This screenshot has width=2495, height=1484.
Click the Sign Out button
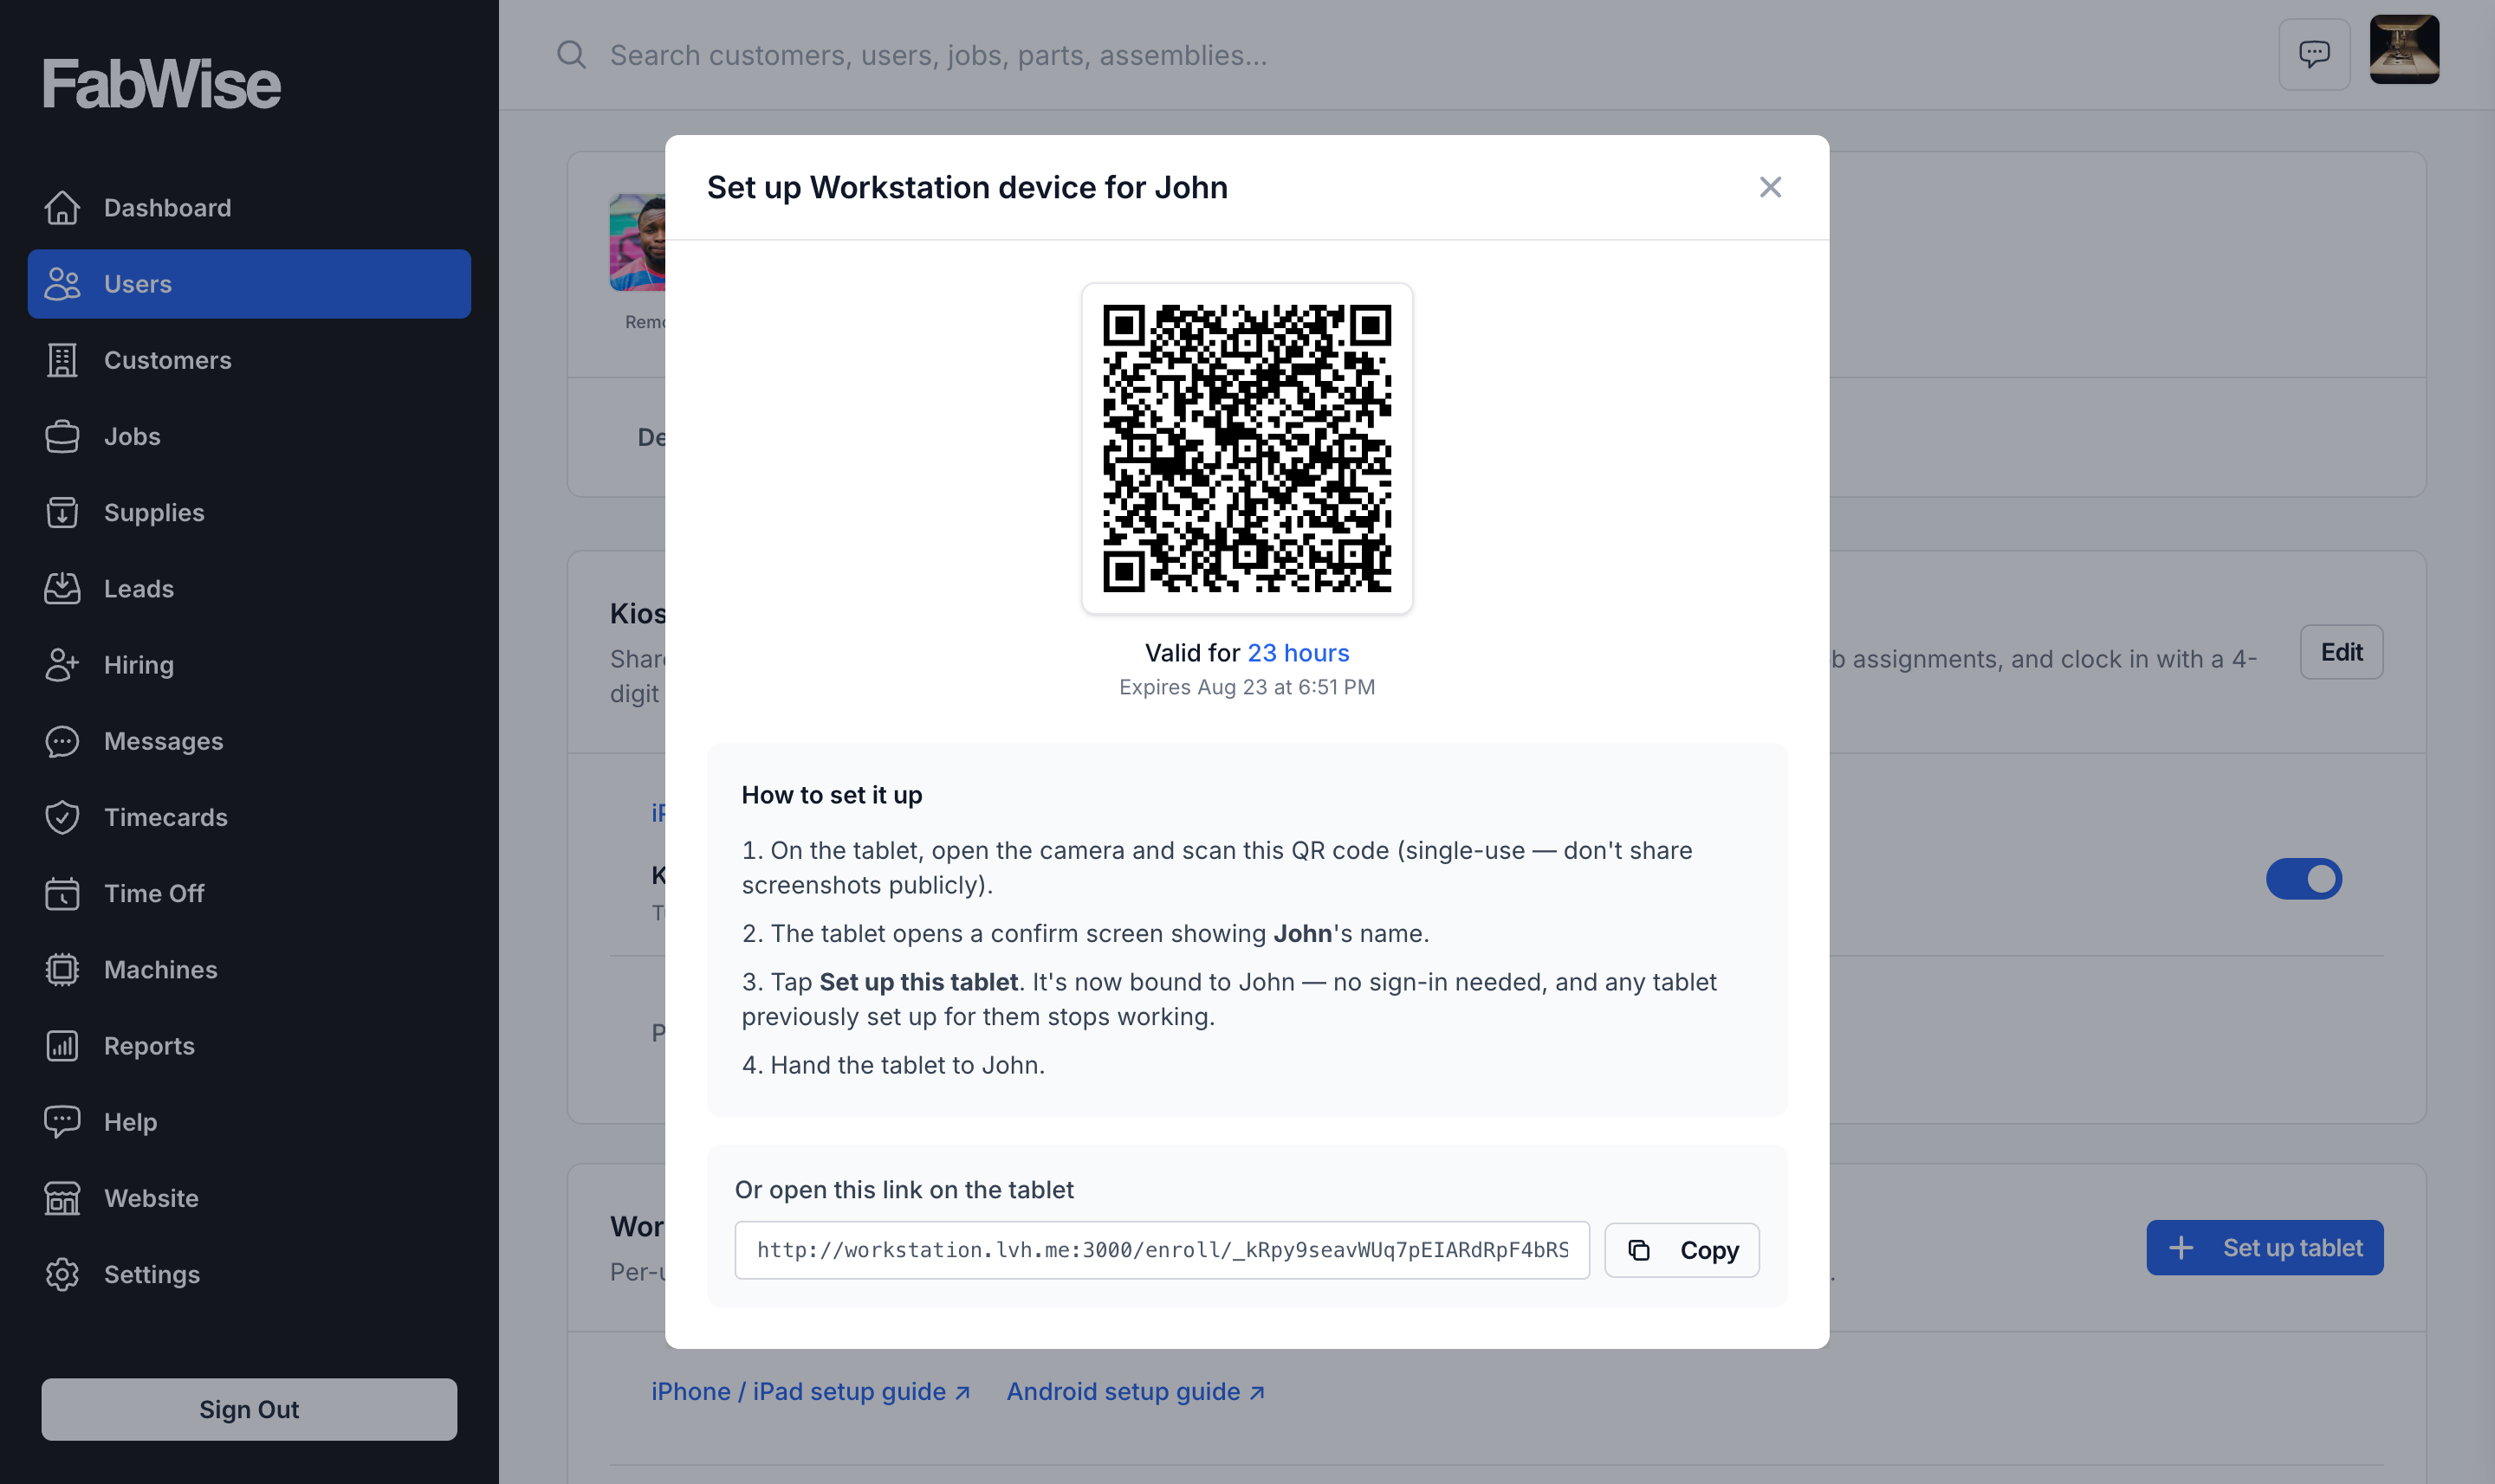pyautogui.click(x=249, y=1409)
